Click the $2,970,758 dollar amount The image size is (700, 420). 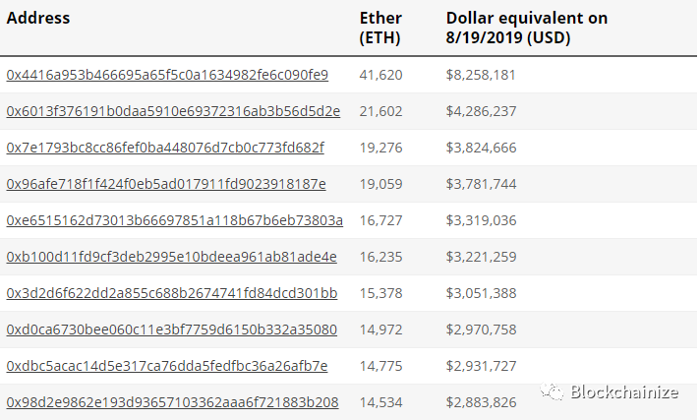point(481,330)
